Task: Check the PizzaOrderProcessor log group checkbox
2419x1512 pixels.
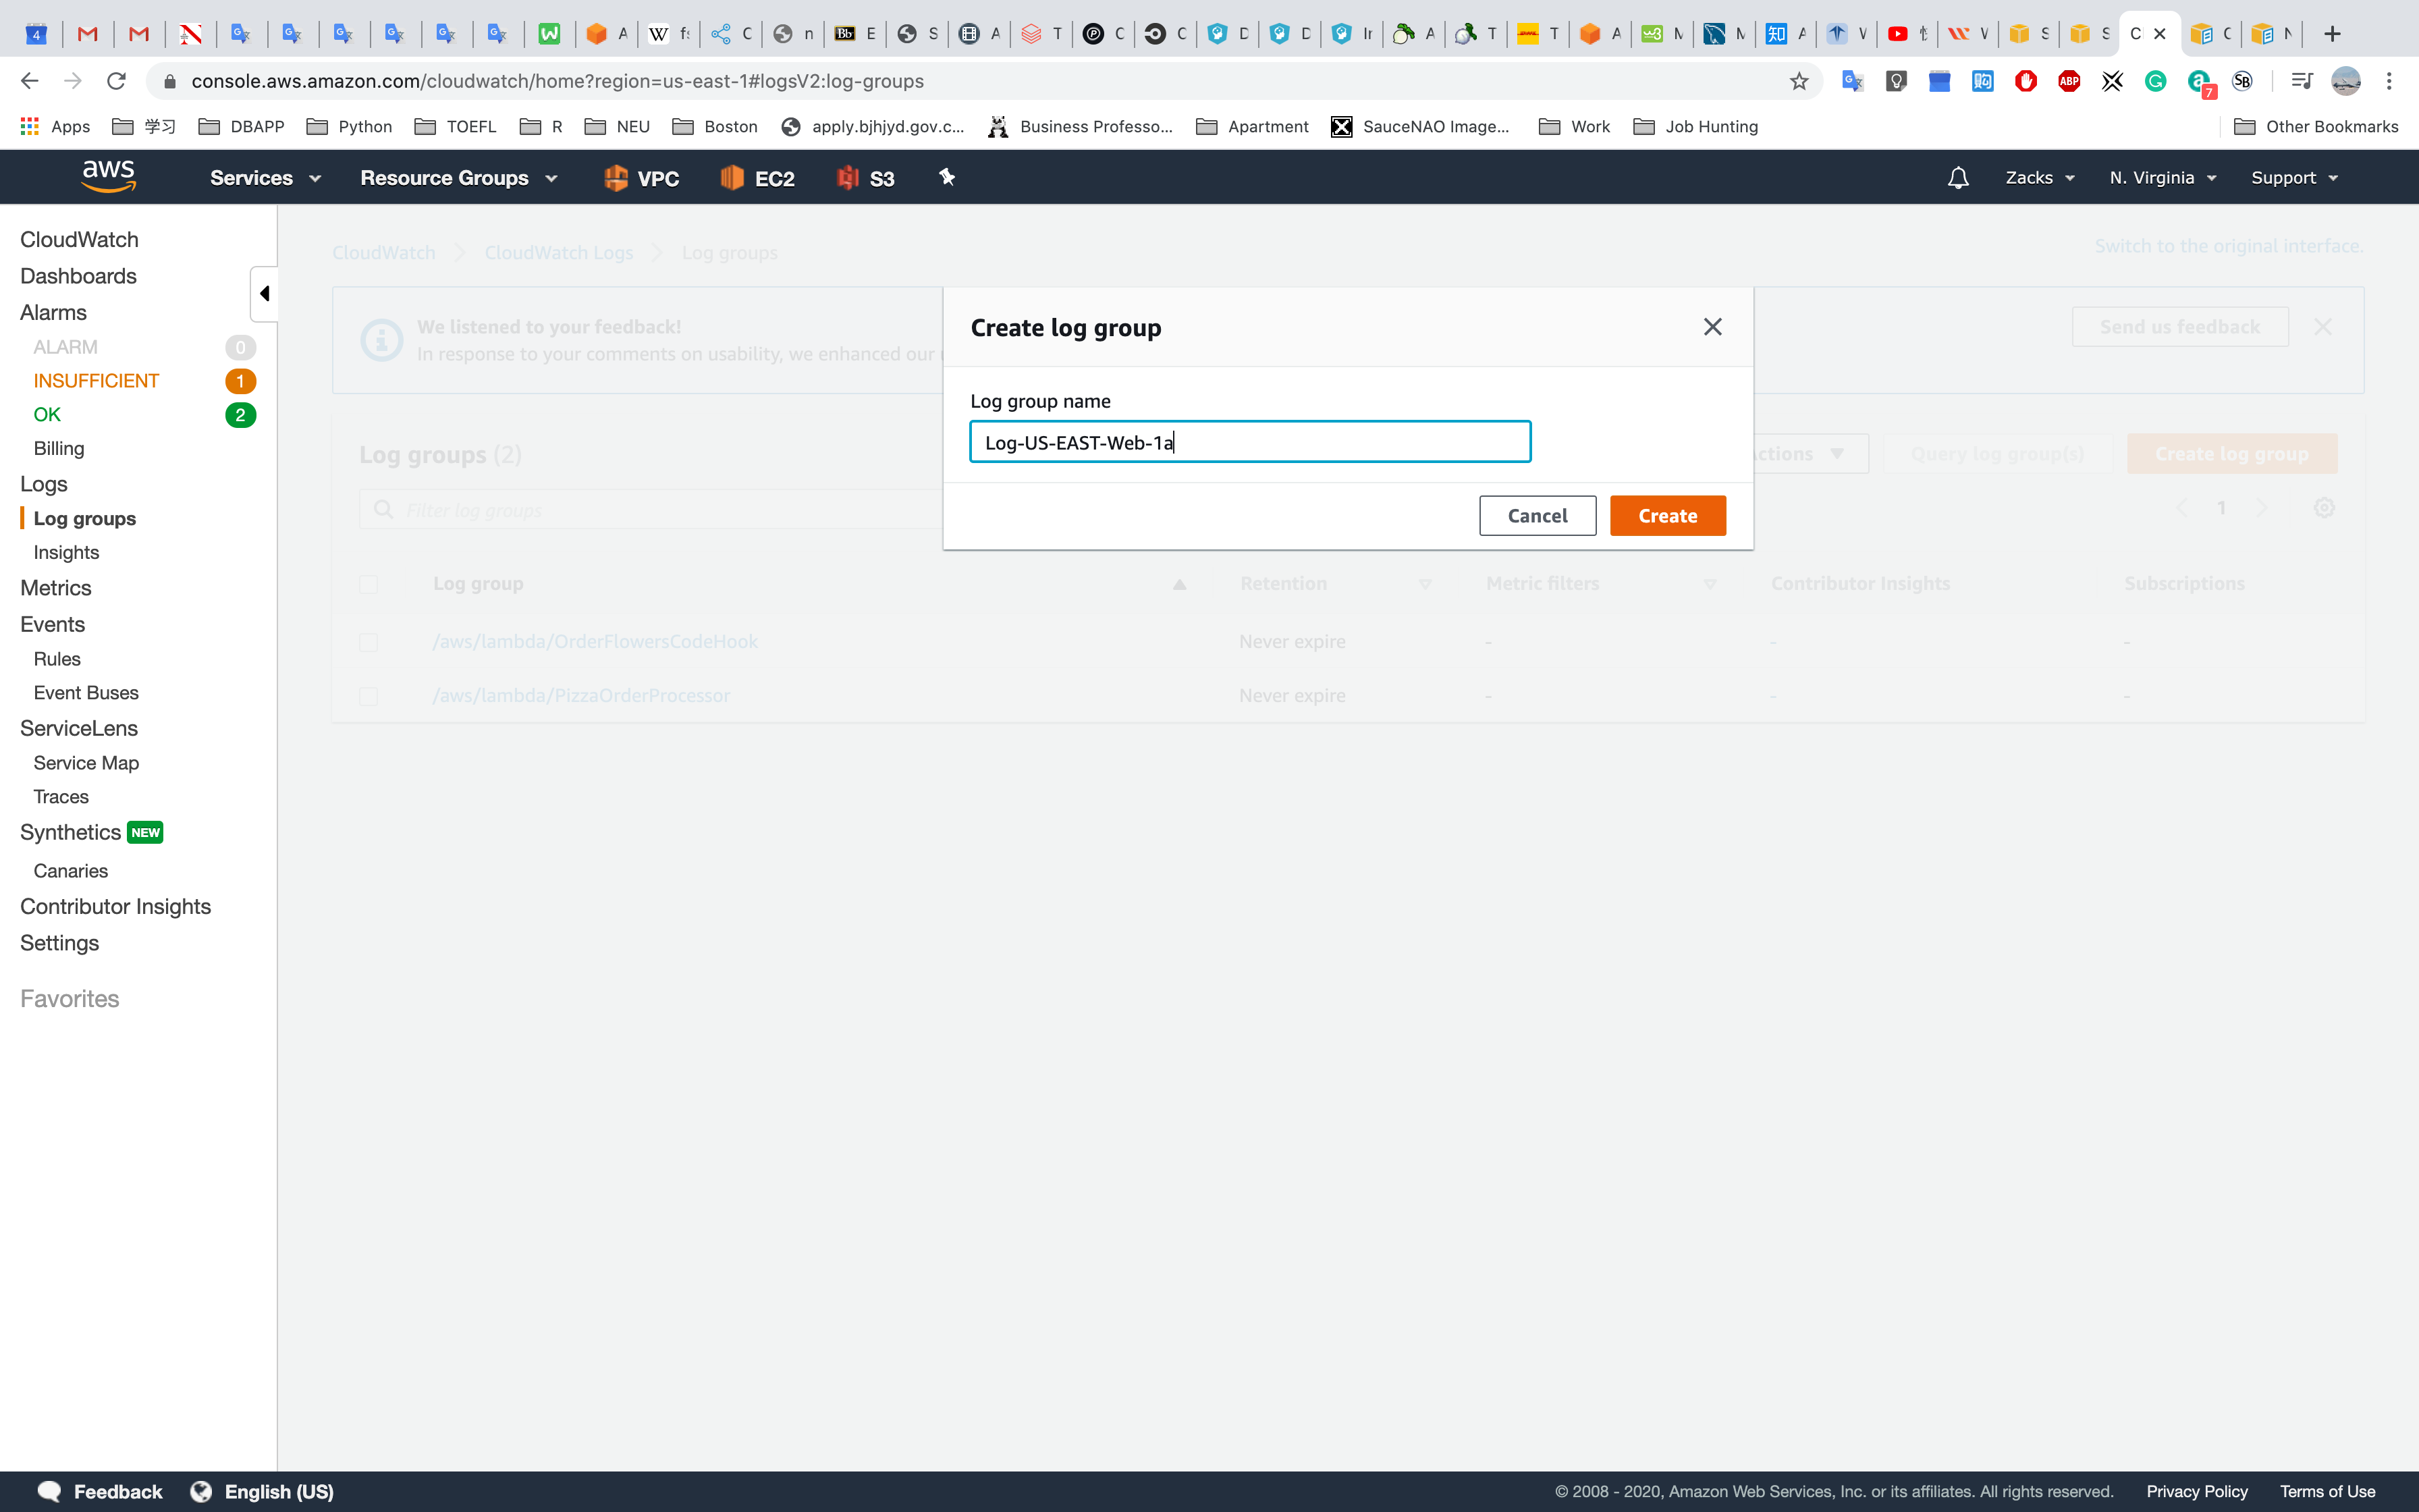Action: point(369,696)
